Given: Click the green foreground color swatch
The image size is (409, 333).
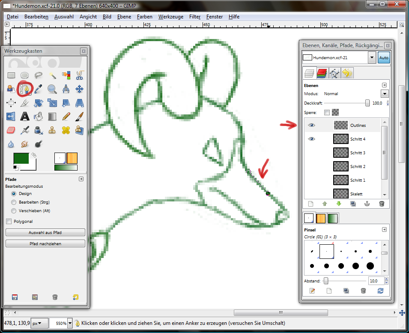Looking at the screenshot, I should (21, 159).
